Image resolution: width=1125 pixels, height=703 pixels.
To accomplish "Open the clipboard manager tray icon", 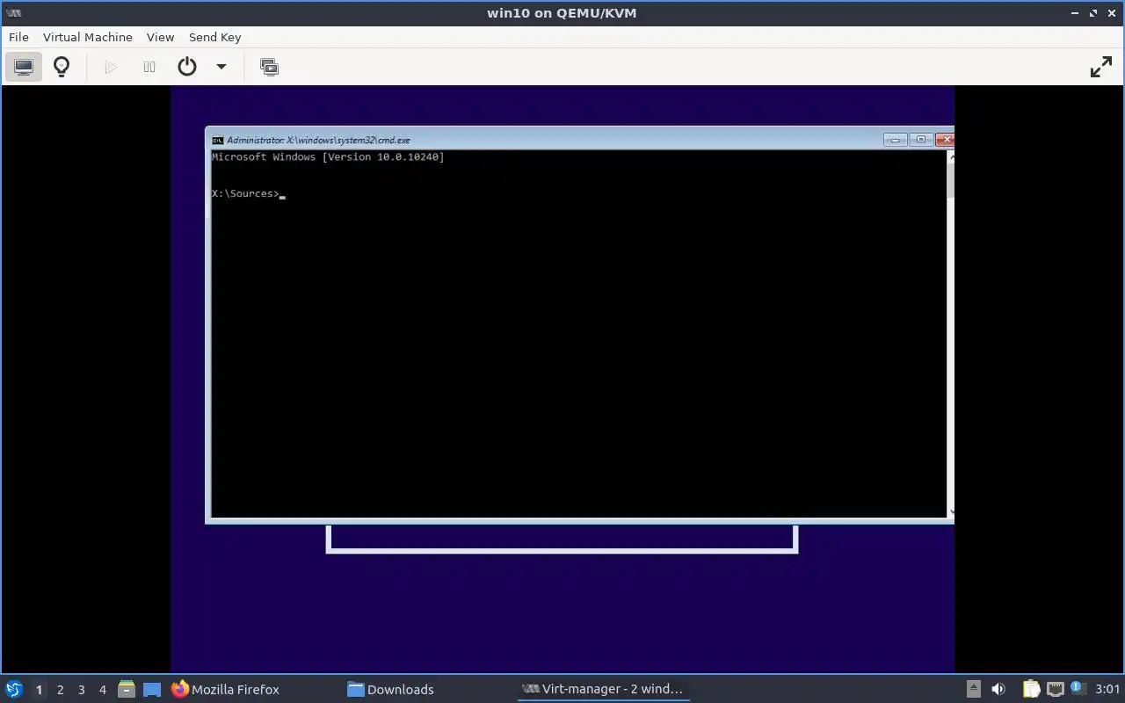I will (1031, 689).
